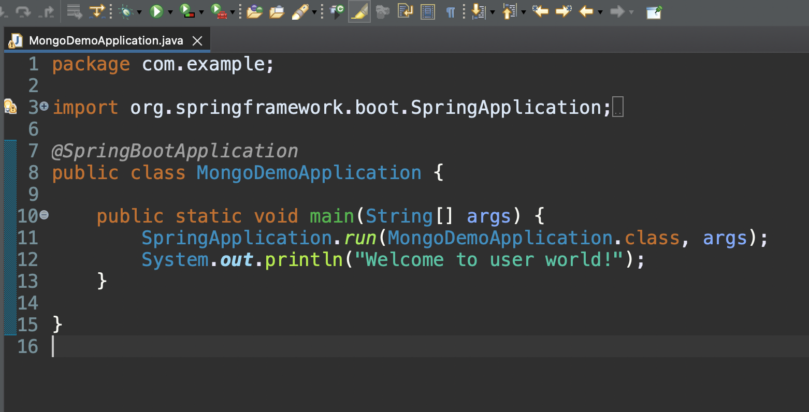This screenshot has width=809, height=412.
Task: Open the External Tools dropdown arrow
Action: point(233,12)
